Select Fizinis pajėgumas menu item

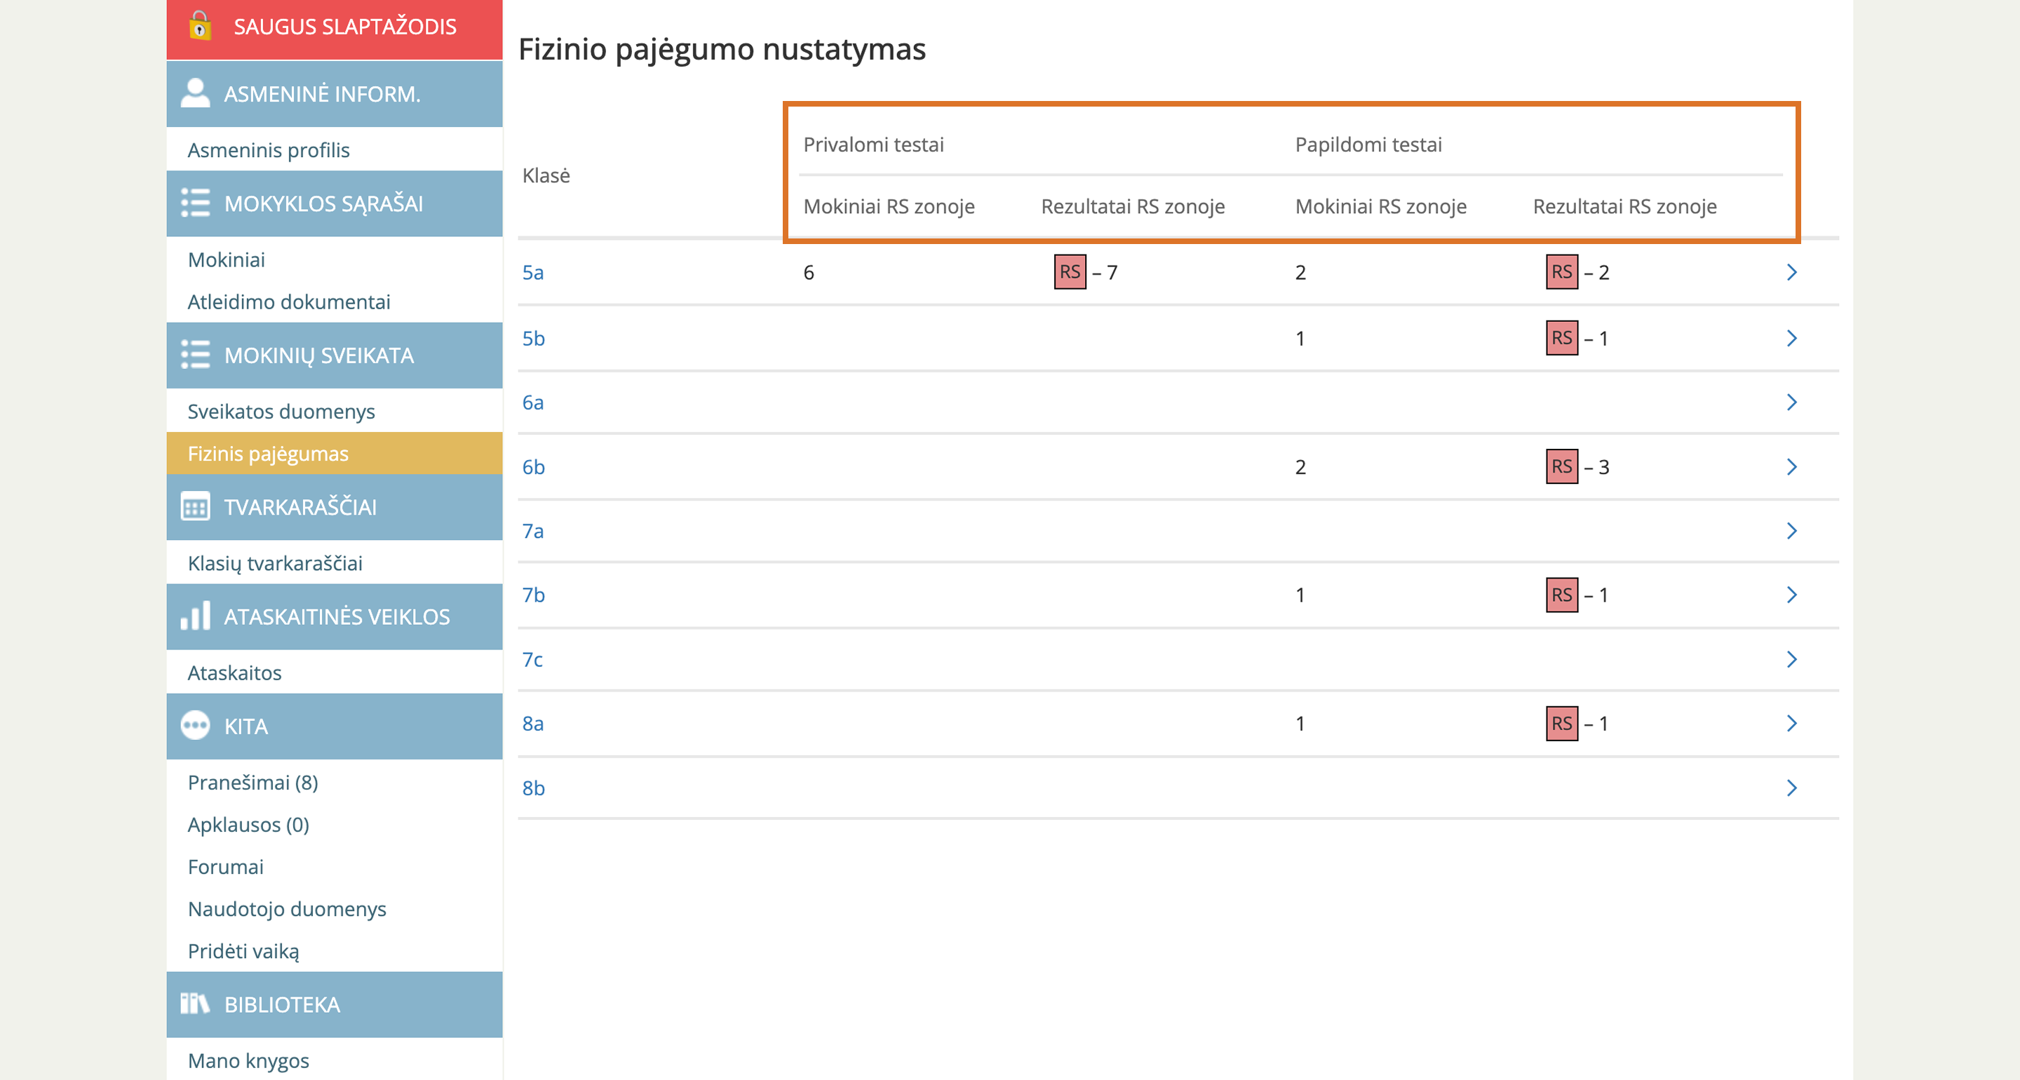coord(267,453)
